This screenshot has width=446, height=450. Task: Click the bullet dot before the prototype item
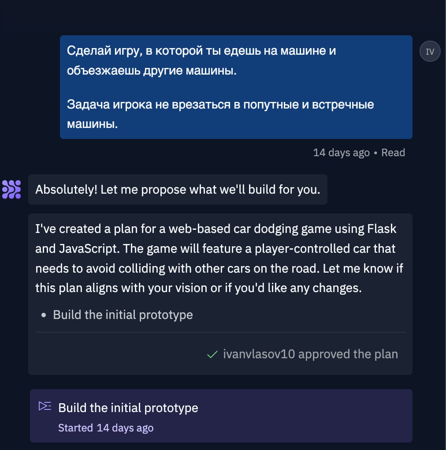point(44,315)
